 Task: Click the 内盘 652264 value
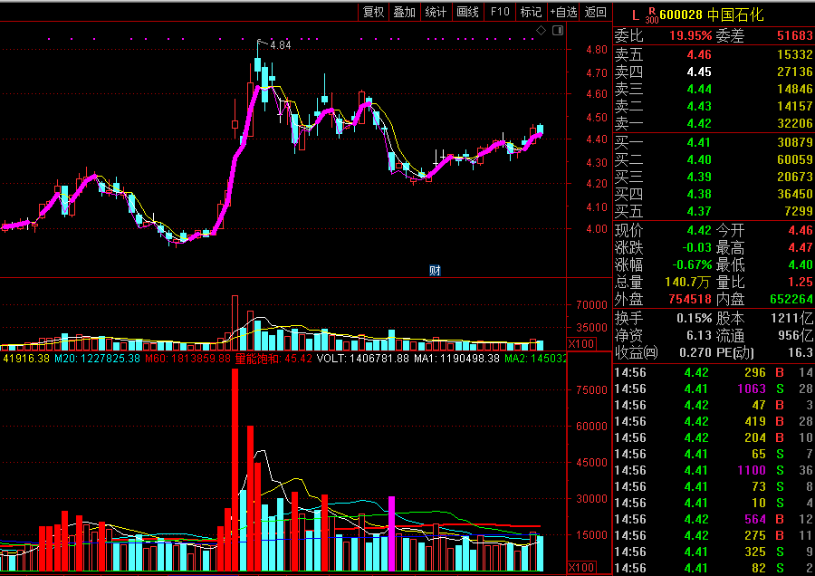pos(791,300)
